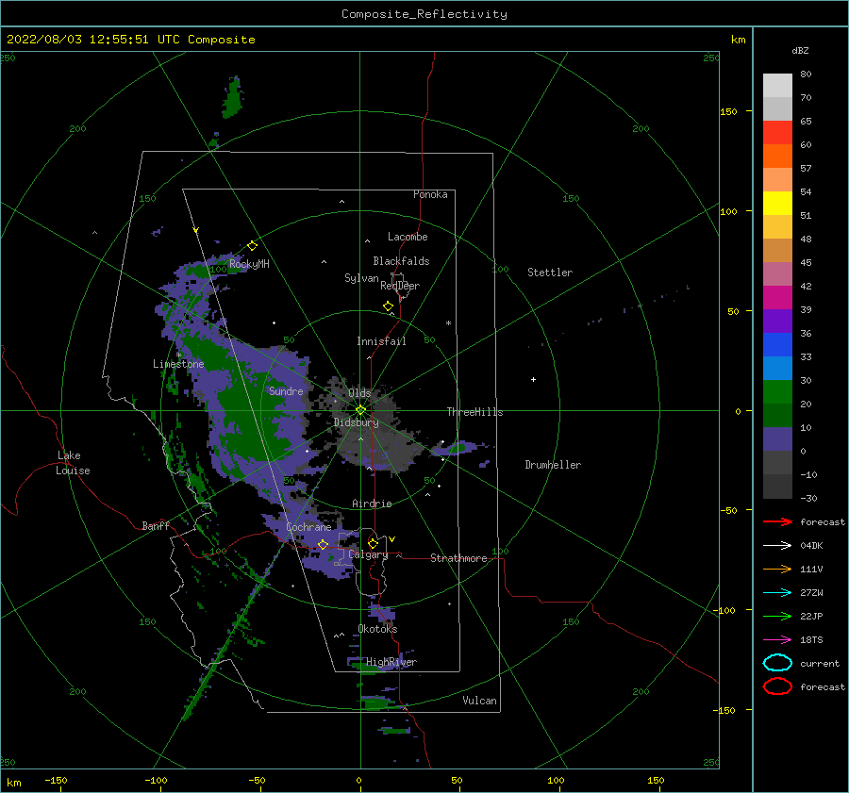Click yellow diamond marker below RedDeer
Viewport: 849px width, 793px height.
(x=388, y=306)
